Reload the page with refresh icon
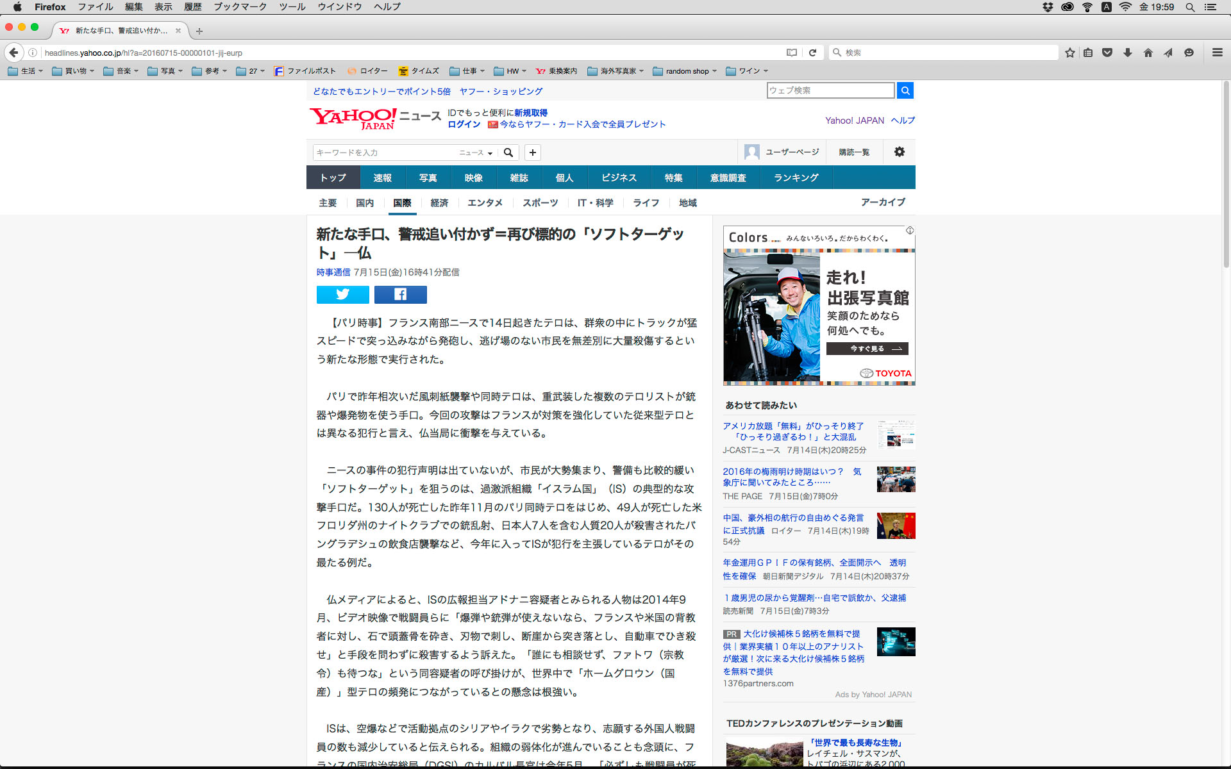The image size is (1231, 769). point(812,53)
